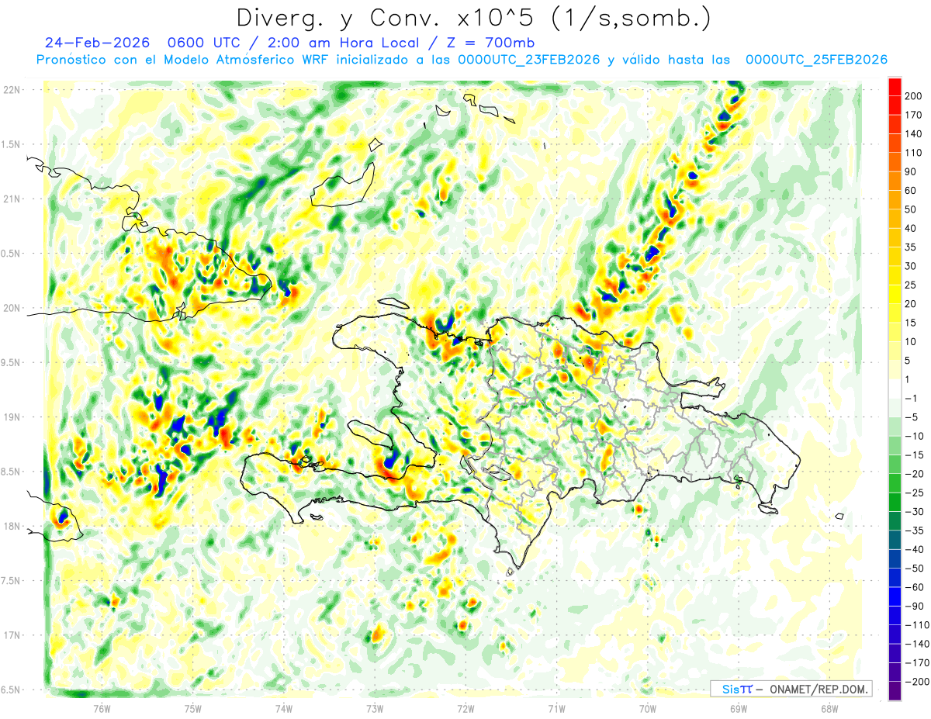Screen dimensions: 931x719
Task: Click the '18N' latitude label
Action: coord(12,527)
